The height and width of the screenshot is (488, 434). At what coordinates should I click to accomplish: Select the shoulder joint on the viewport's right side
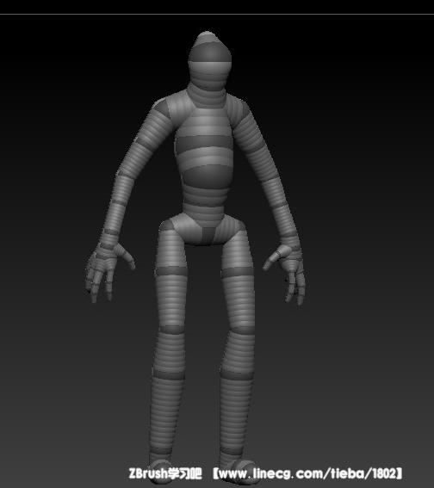239,109
